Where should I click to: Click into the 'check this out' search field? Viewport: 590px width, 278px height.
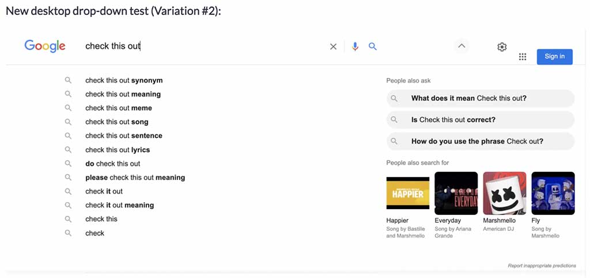point(203,46)
